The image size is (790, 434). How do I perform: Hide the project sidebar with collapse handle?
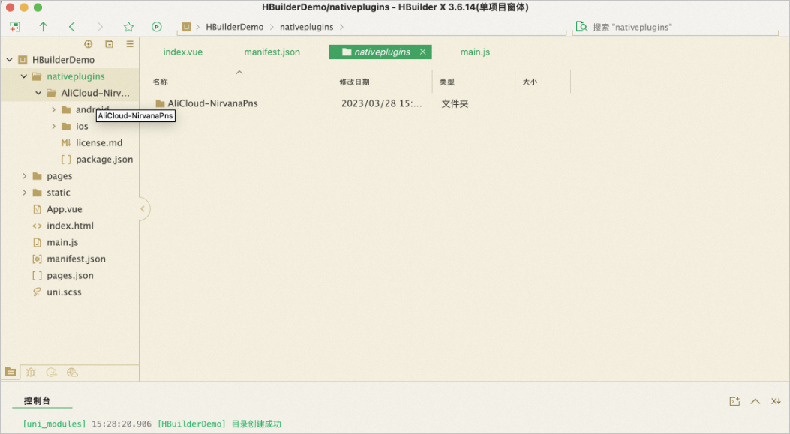[143, 208]
